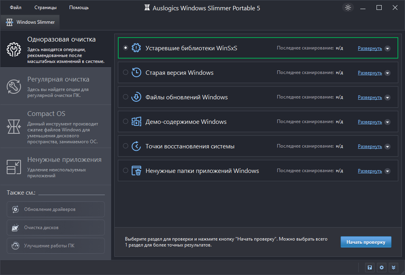Click Развернуть link for Старая версия Windows

click(x=370, y=73)
